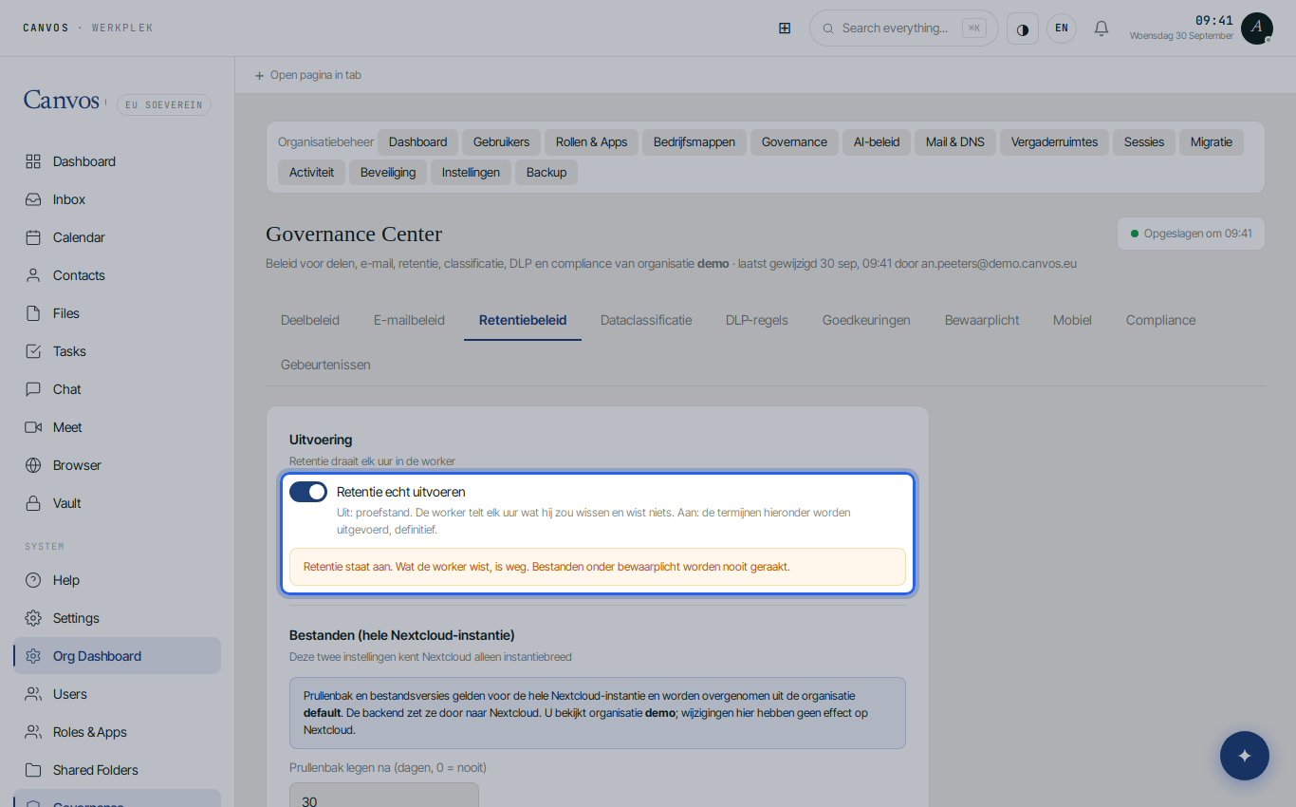Go to Roles & Apps in sidebar
Image resolution: width=1296 pixels, height=807 pixels.
click(x=118, y=732)
